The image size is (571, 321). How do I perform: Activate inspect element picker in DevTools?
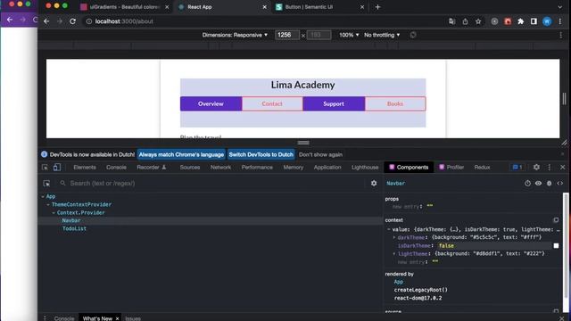pyautogui.click(x=46, y=168)
